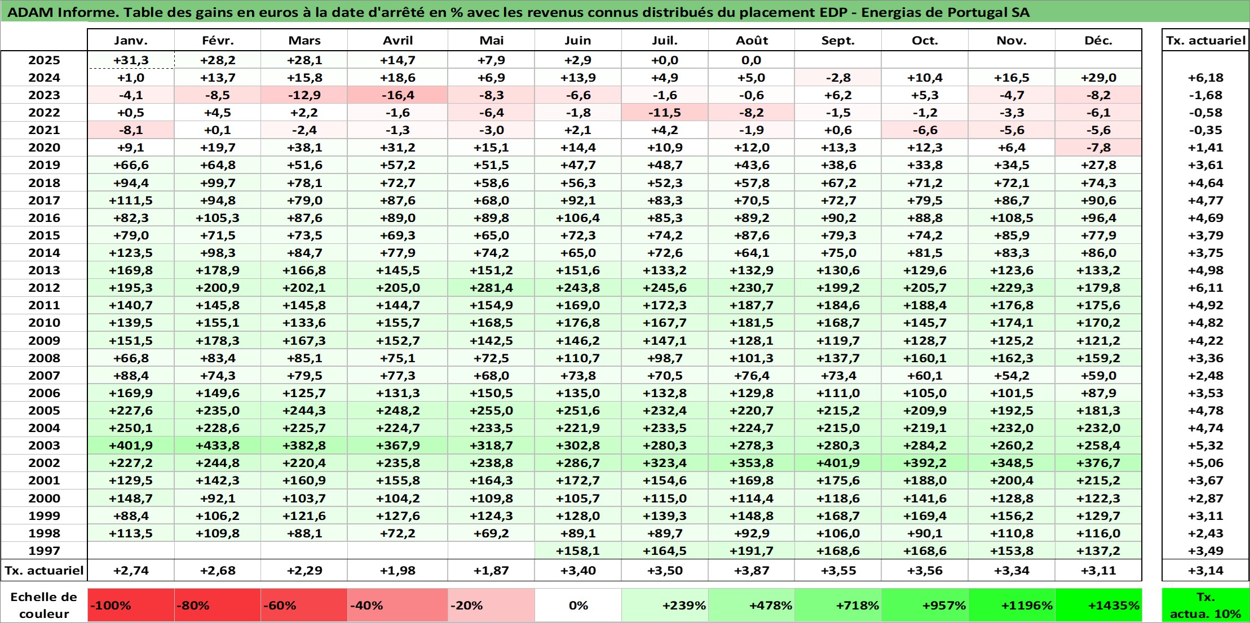Select the '+2,74' Tx. actuariel value under Janv.
The height and width of the screenshot is (623, 1250).
pos(131,570)
